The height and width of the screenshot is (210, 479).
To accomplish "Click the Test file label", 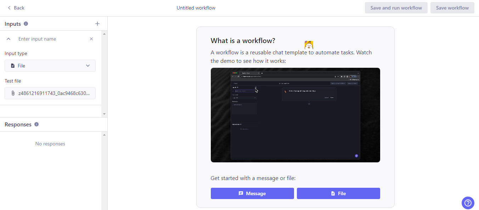I will [x=13, y=81].
